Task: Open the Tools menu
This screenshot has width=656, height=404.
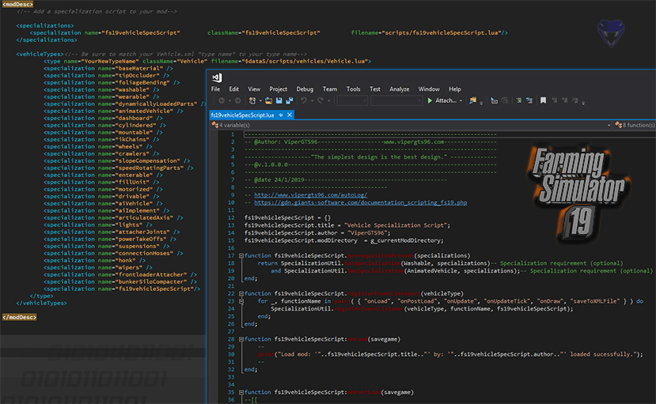Action: point(353,89)
